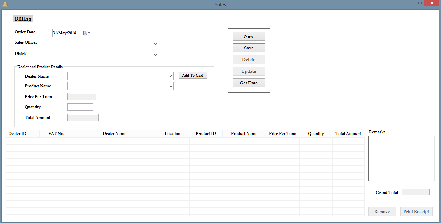441x223 pixels.
Task: Expand the Sales Officer dropdown
Action: [155, 44]
